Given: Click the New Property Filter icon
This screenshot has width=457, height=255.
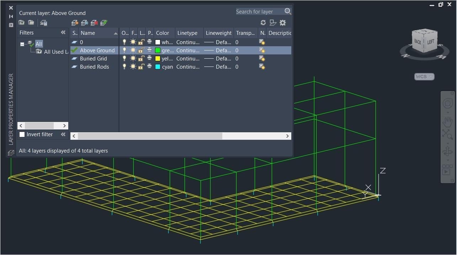Looking at the screenshot, I should (21, 22).
